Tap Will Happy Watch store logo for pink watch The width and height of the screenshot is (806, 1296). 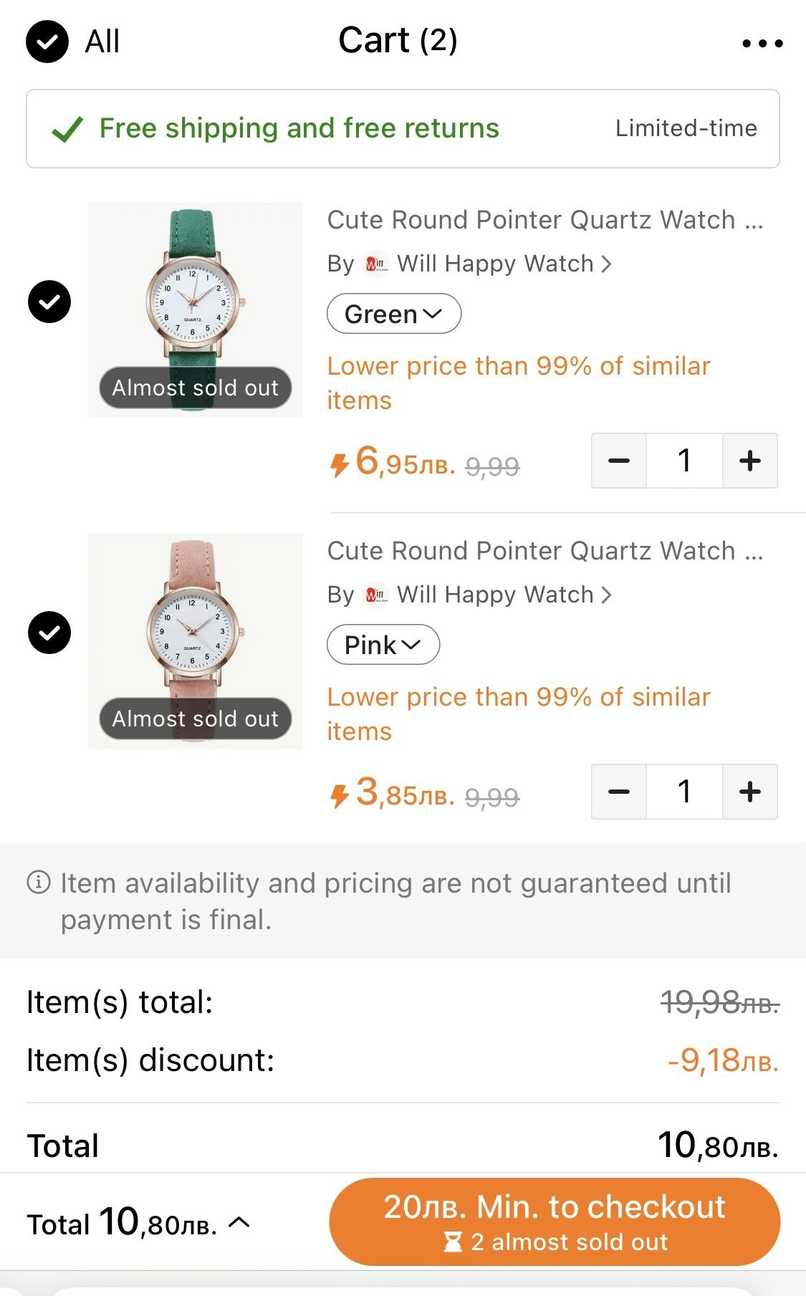tap(376, 595)
